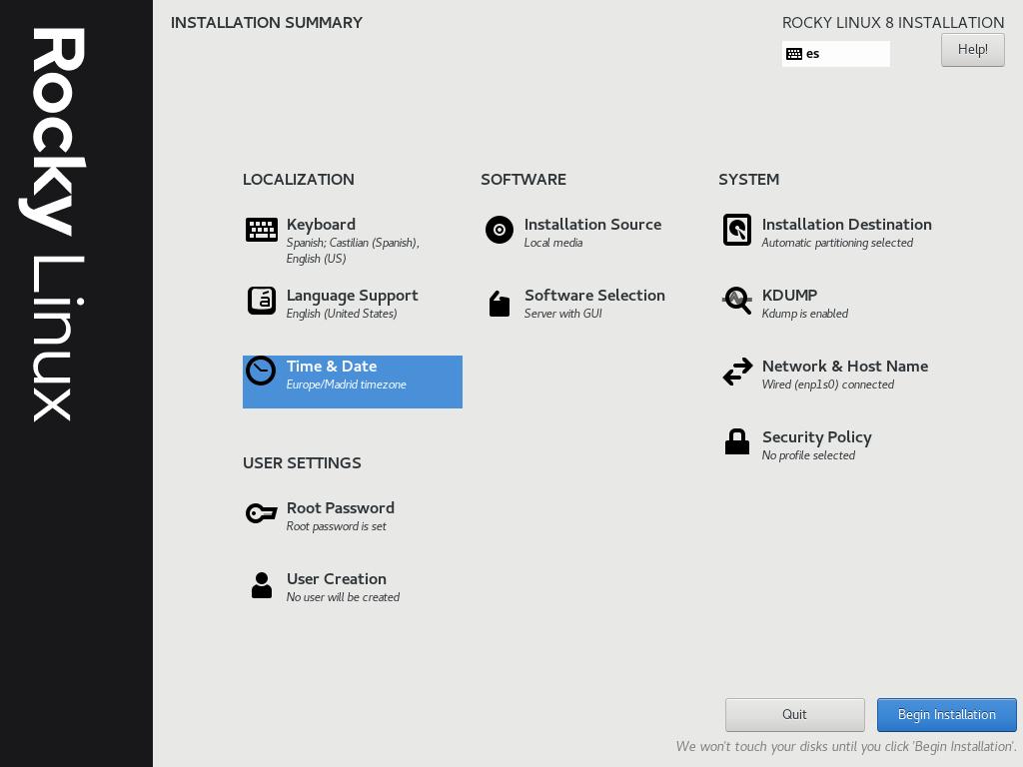The width and height of the screenshot is (1023, 767).
Task: Click the KDUMP magnifier icon
Action: (737, 300)
